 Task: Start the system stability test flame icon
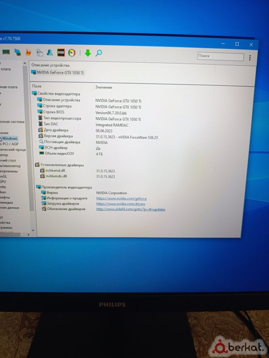(28, 52)
